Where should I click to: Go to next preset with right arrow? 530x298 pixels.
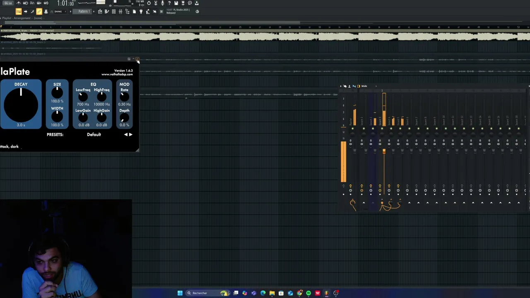131,135
